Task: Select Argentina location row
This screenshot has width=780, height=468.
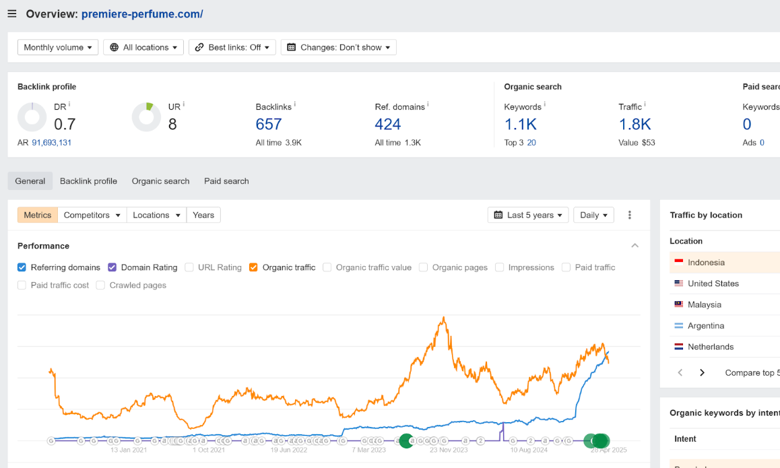Action: (724, 326)
